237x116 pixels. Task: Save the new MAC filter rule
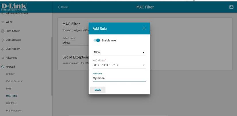tap(98, 90)
